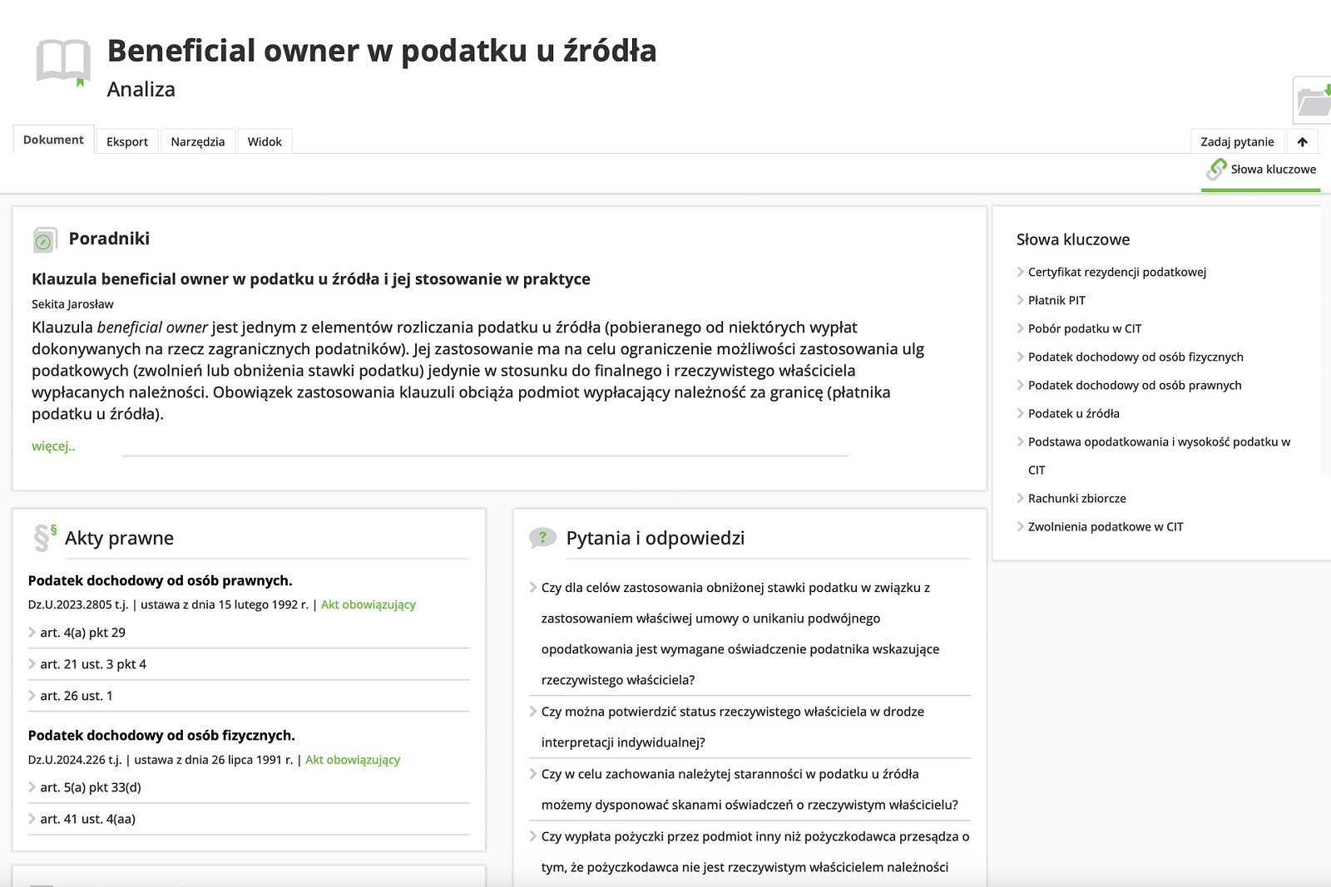Click the Pytania i odpowiedzi question icon
This screenshot has width=1331, height=887.
[x=542, y=538]
